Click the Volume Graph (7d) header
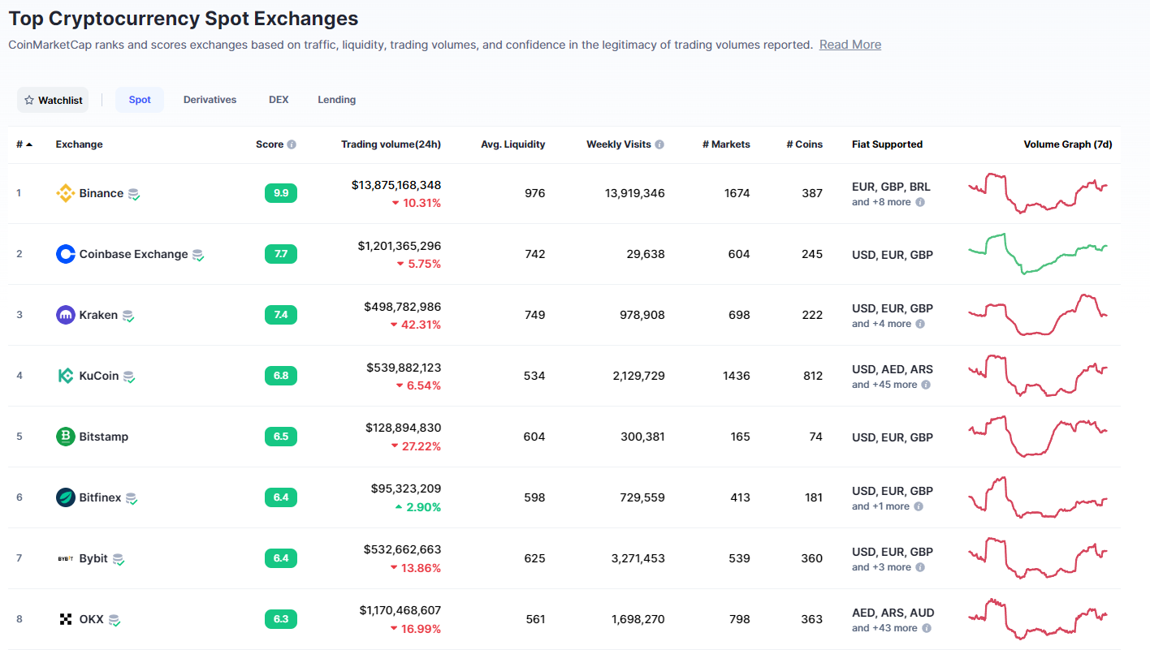Viewport: 1150px width, 650px height. (1068, 144)
